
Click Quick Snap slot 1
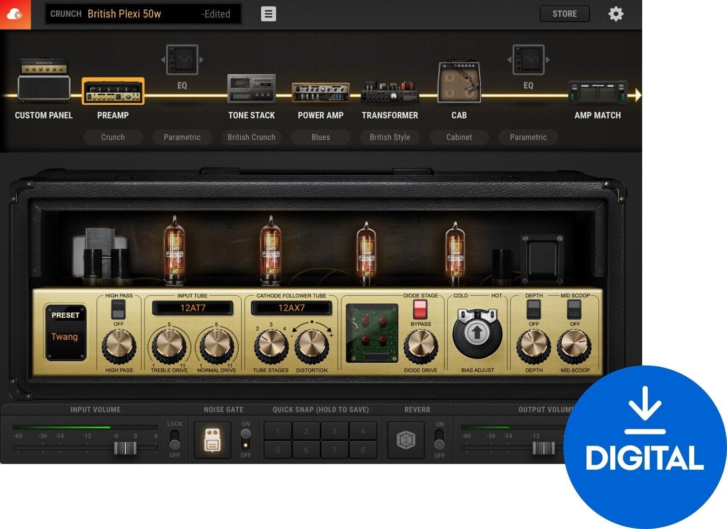click(277, 431)
